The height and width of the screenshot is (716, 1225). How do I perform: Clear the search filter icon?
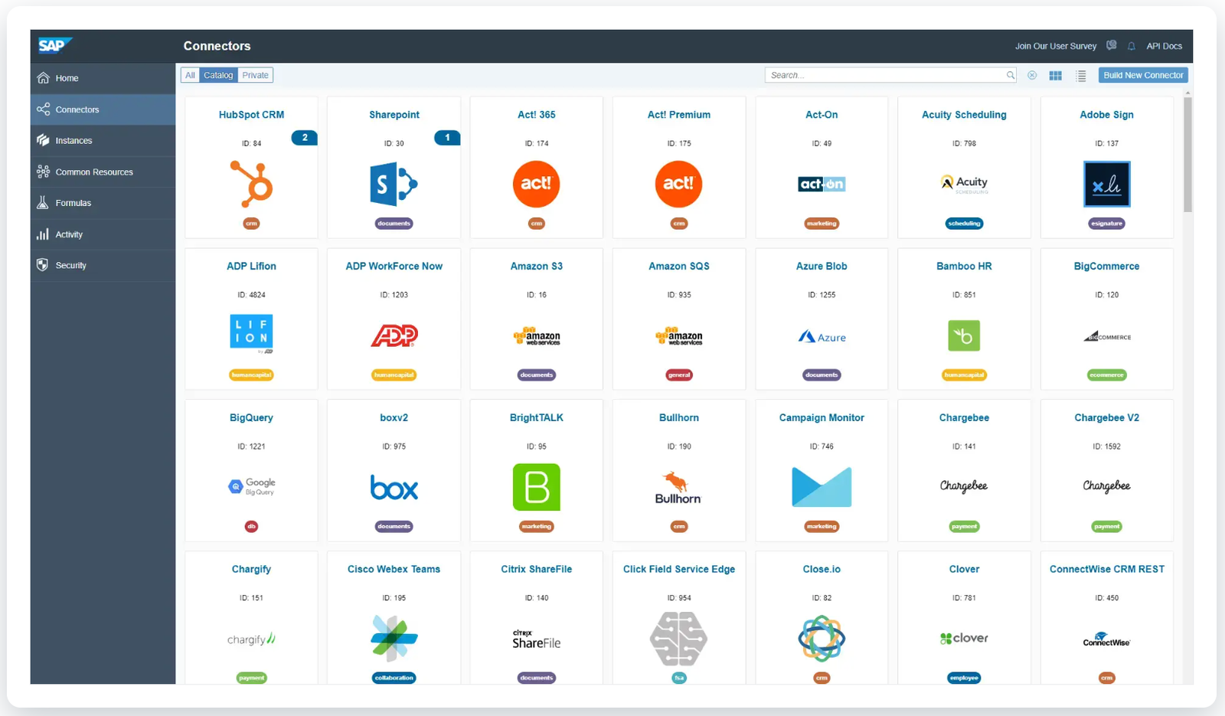(x=1032, y=76)
